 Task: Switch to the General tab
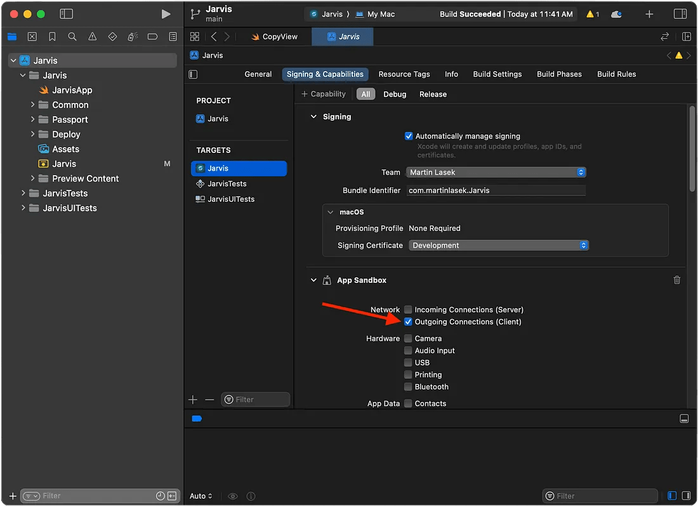tap(258, 74)
